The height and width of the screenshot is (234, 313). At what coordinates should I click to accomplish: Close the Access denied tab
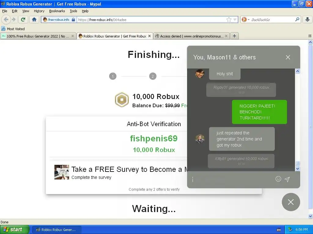226,36
